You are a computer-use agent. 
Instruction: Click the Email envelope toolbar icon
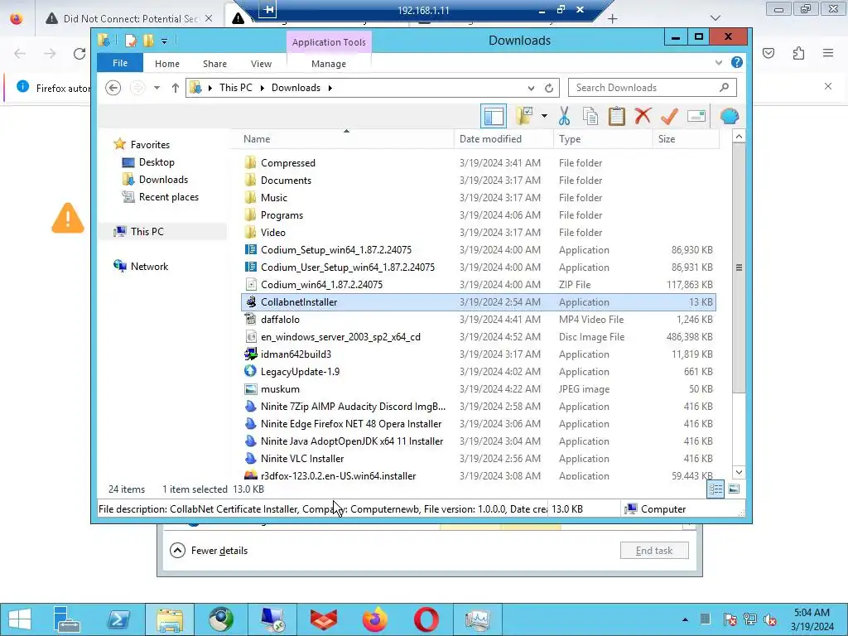(696, 116)
